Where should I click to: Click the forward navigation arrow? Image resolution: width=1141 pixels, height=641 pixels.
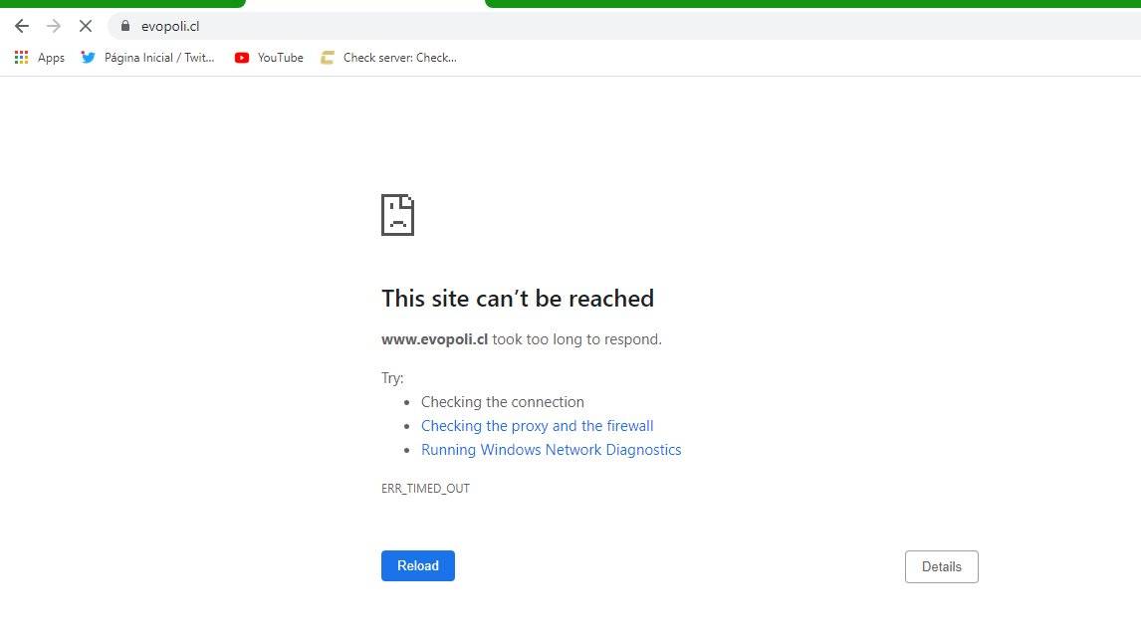(x=53, y=26)
